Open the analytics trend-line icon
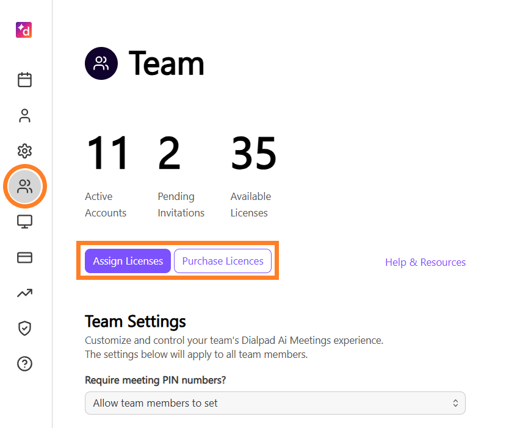509x428 pixels. coord(24,293)
